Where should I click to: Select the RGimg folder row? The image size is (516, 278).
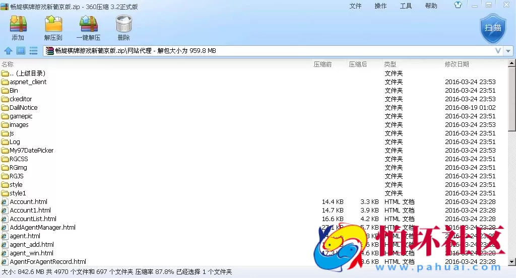pos(254,168)
